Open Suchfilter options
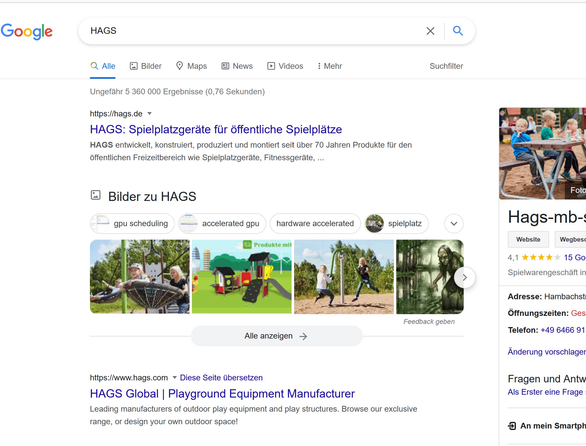This screenshot has height=446, width=586. pyautogui.click(x=446, y=66)
